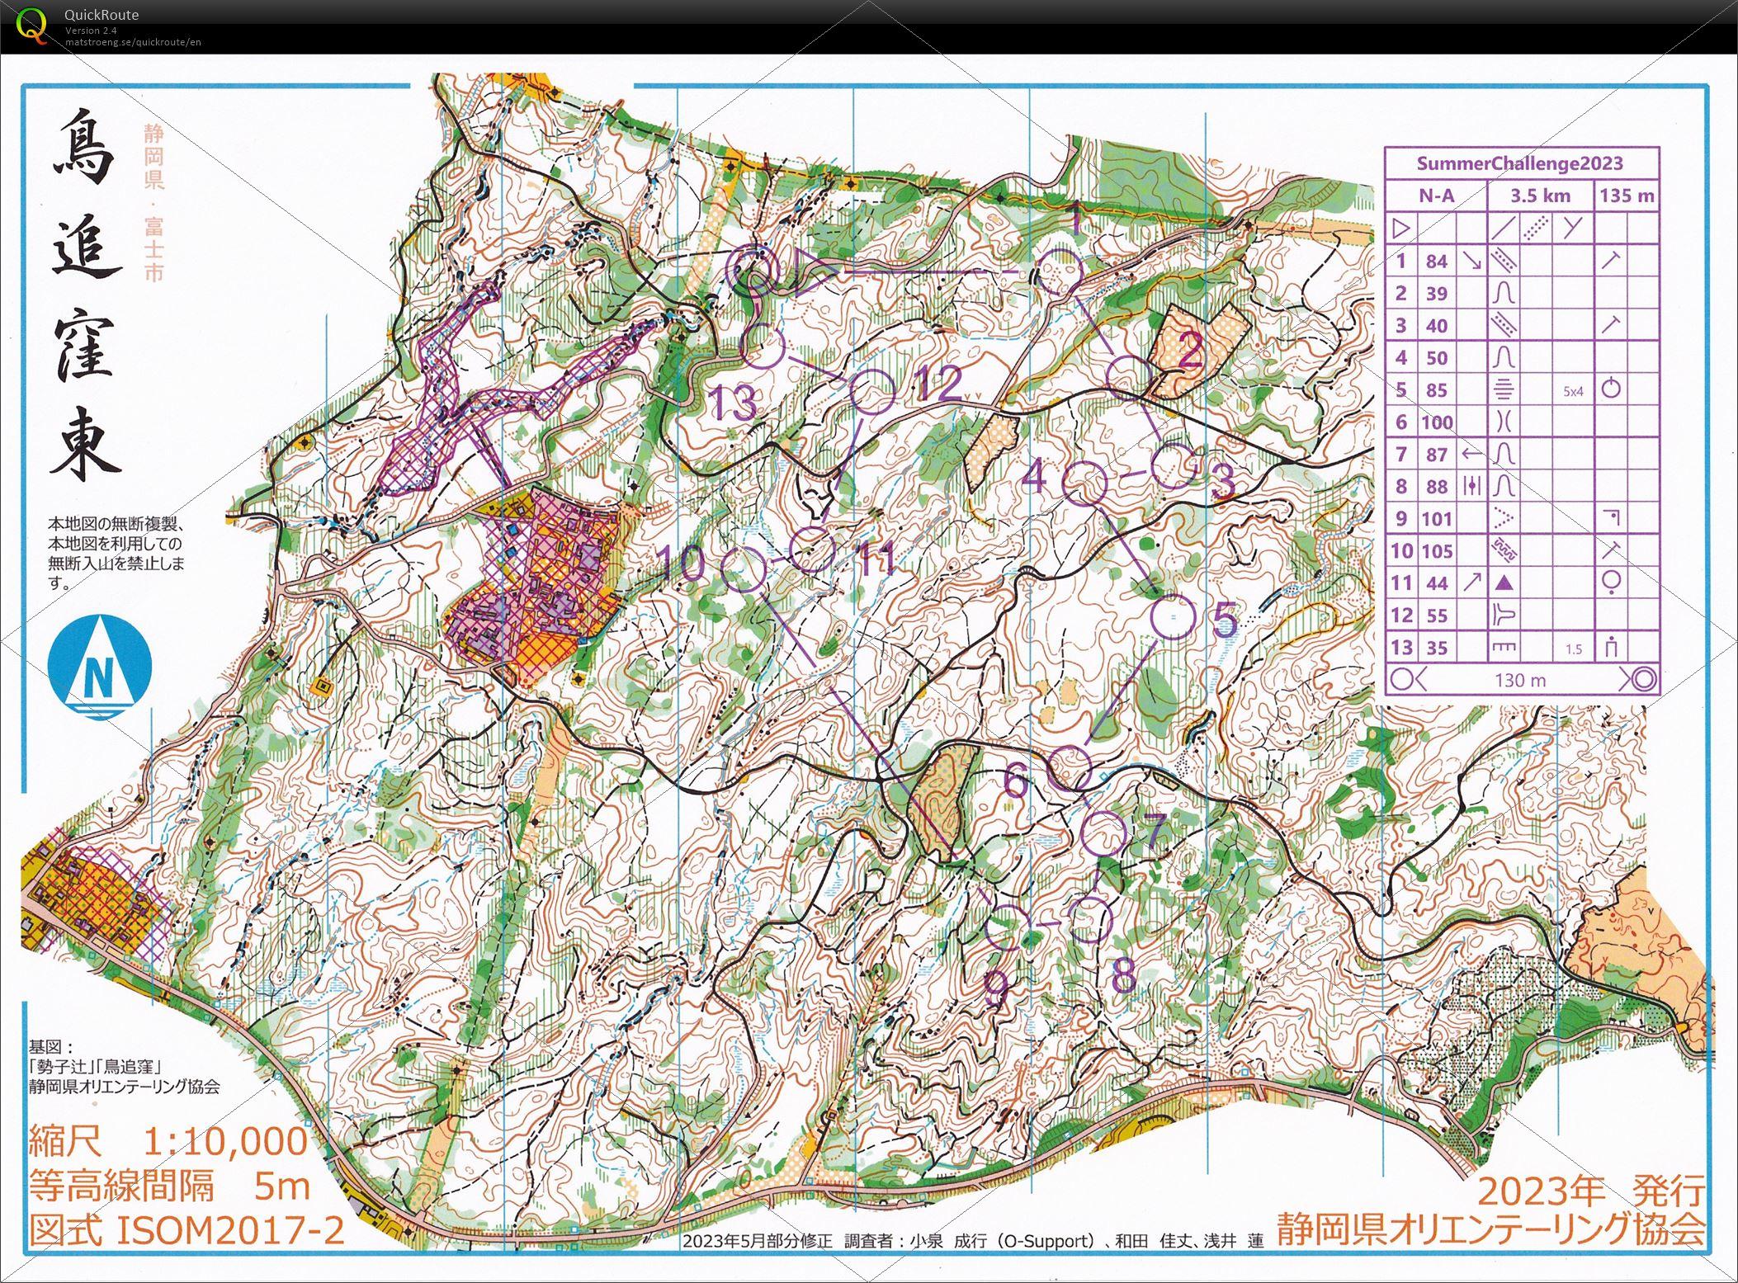1738x1283 pixels.
Task: Click the 1:10,000 scale text
Action: 225,1141
